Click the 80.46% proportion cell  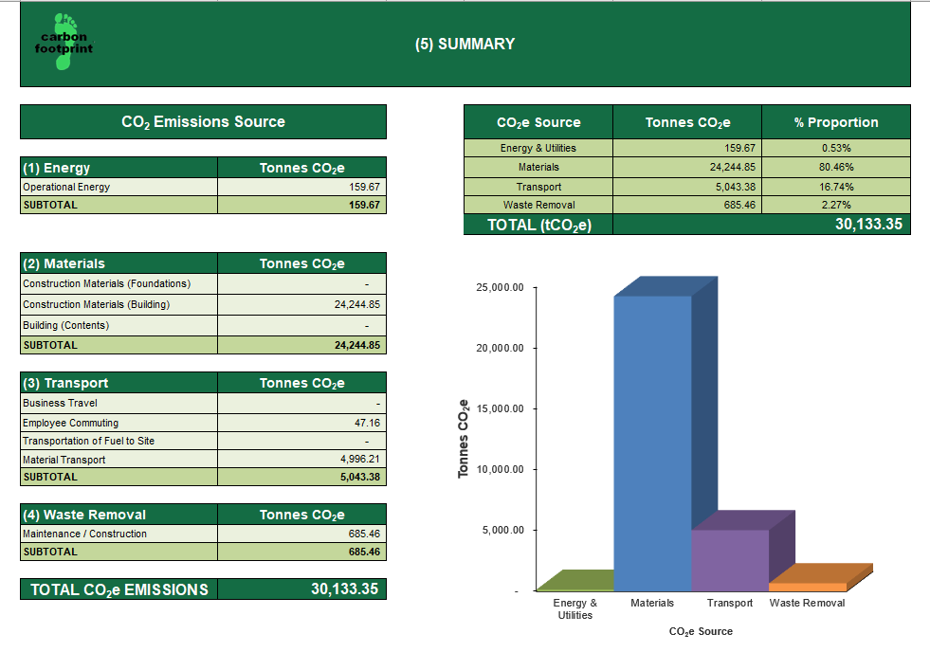[x=836, y=167]
